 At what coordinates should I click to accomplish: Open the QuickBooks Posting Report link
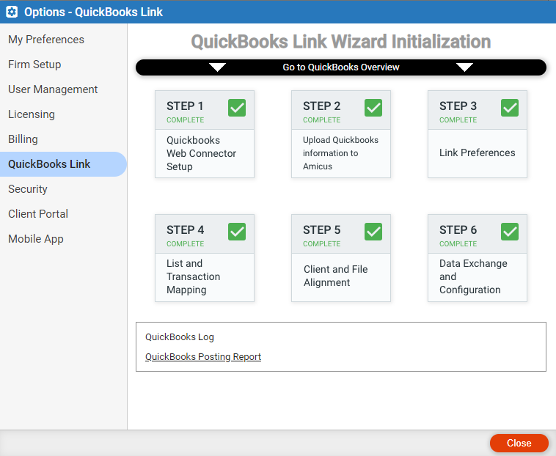[x=203, y=357]
